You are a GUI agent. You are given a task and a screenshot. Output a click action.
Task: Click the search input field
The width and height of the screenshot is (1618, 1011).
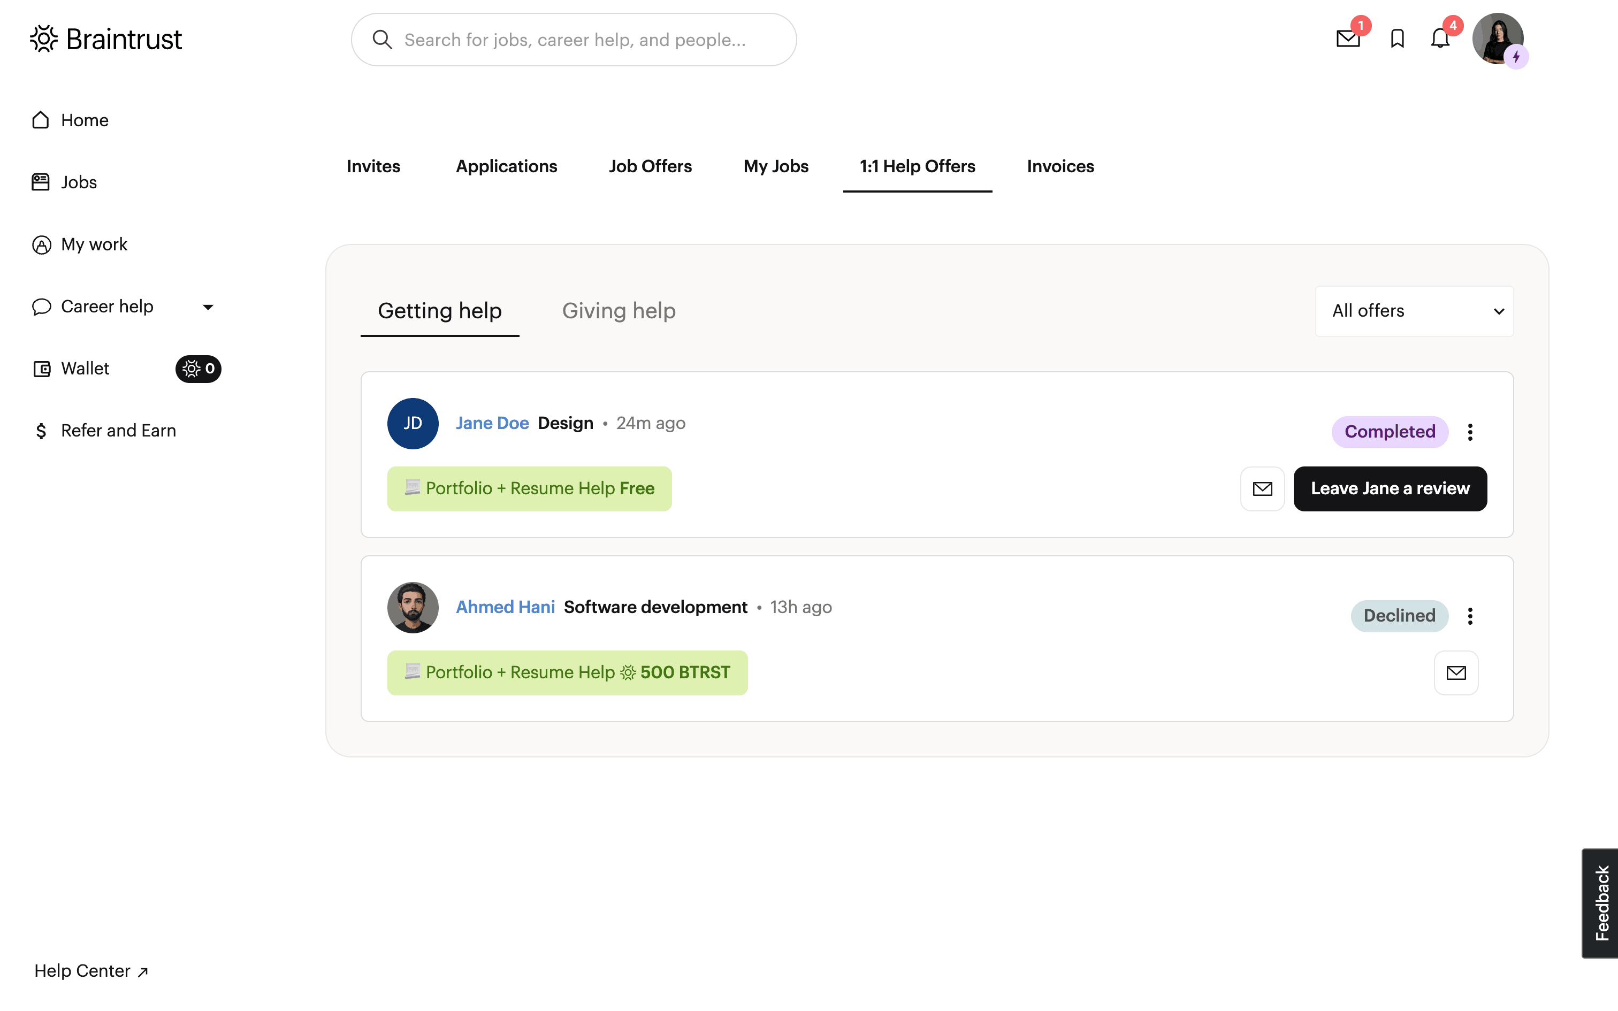click(x=574, y=40)
